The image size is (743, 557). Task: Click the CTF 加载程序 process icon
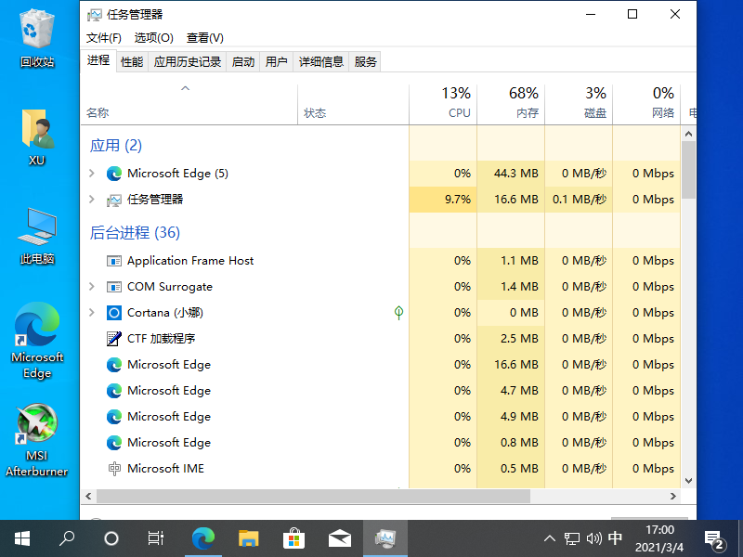click(114, 339)
